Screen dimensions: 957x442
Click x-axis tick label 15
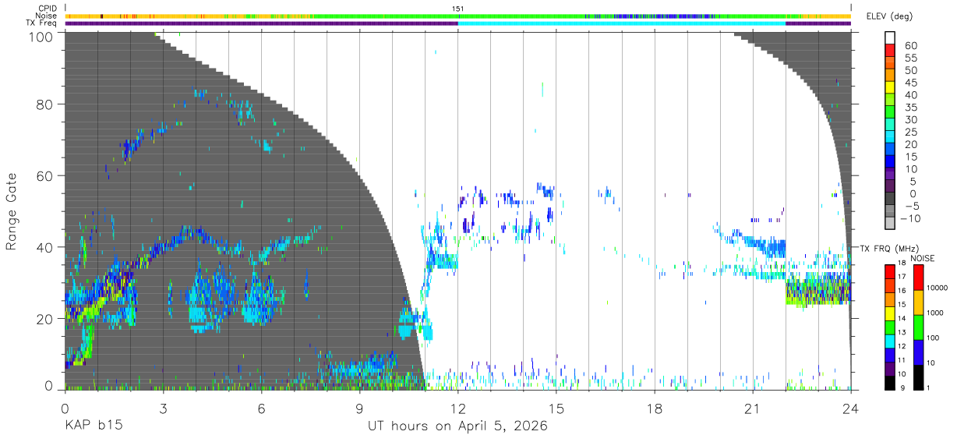coord(556,408)
